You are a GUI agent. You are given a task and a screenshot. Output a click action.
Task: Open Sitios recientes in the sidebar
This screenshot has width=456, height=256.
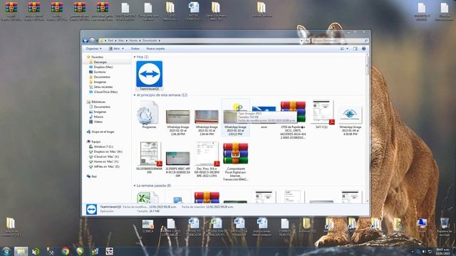click(103, 87)
